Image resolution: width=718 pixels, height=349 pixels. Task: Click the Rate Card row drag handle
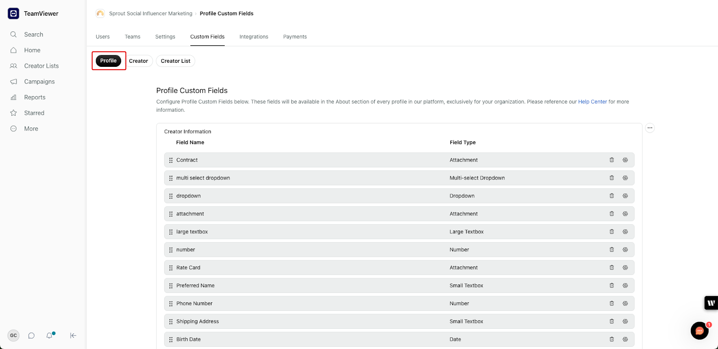tap(171, 268)
